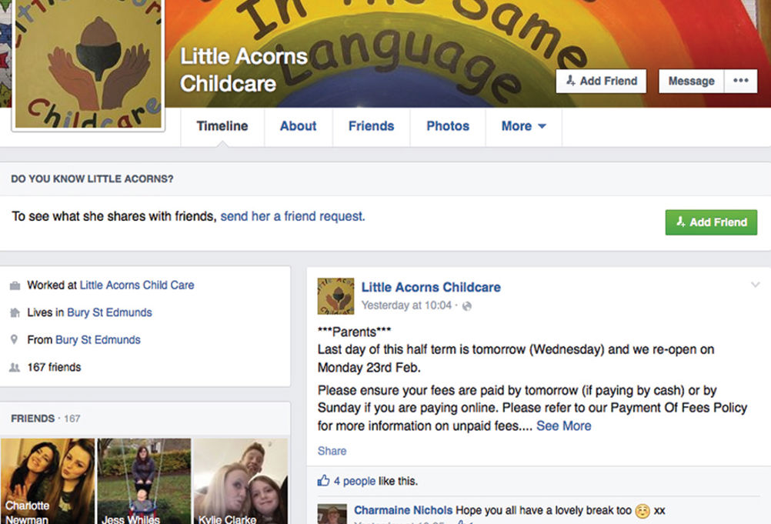Open the three-dots more actions menu
This screenshot has width=771, height=524.
(x=740, y=81)
